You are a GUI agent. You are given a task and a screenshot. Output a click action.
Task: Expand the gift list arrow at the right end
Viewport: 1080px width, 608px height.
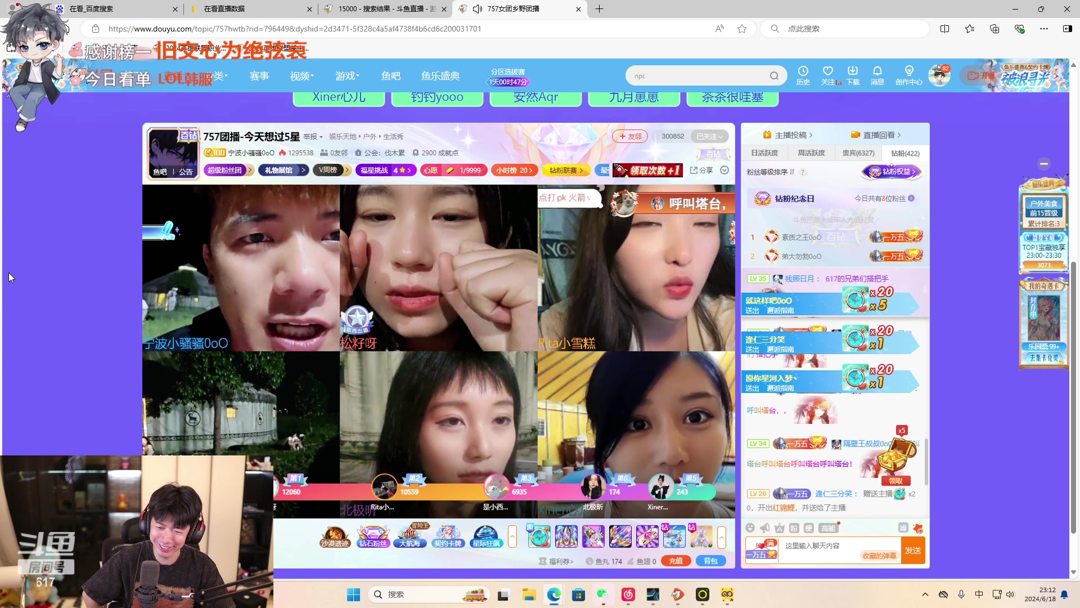click(722, 537)
